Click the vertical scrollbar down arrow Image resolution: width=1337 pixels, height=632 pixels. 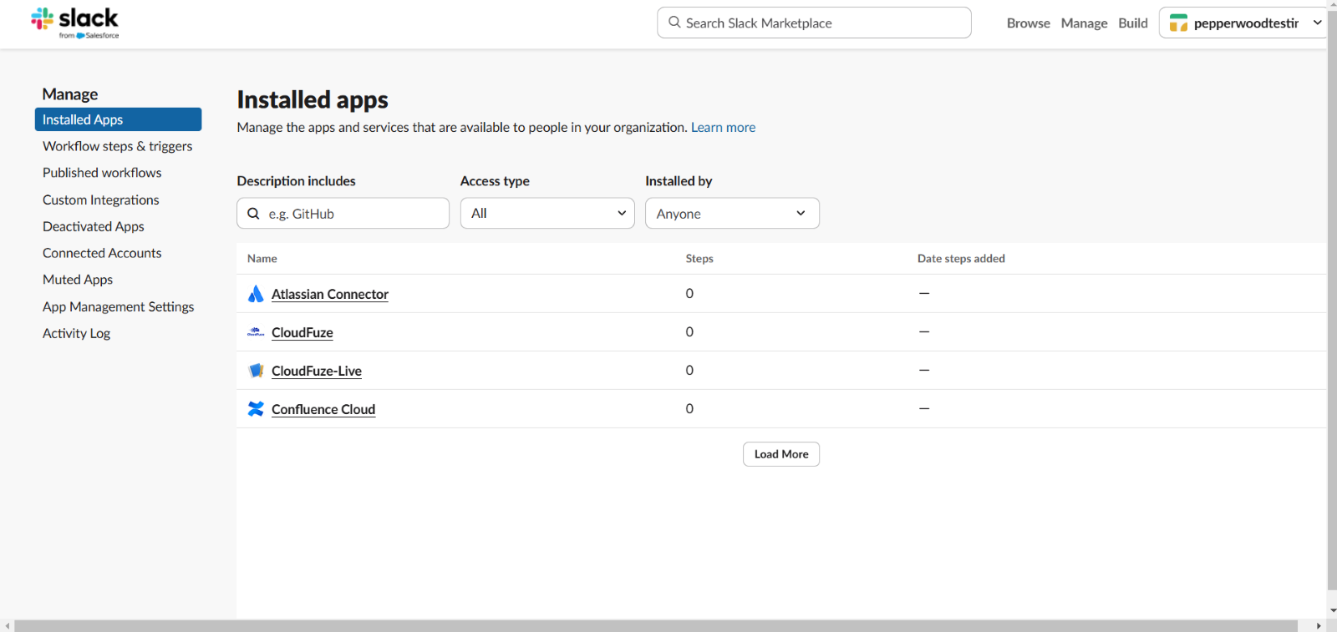(1332, 610)
